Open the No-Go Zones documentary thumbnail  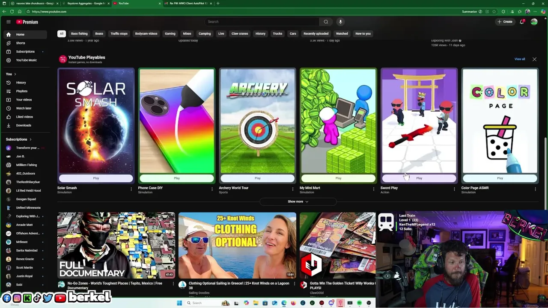pyautogui.click(x=116, y=245)
